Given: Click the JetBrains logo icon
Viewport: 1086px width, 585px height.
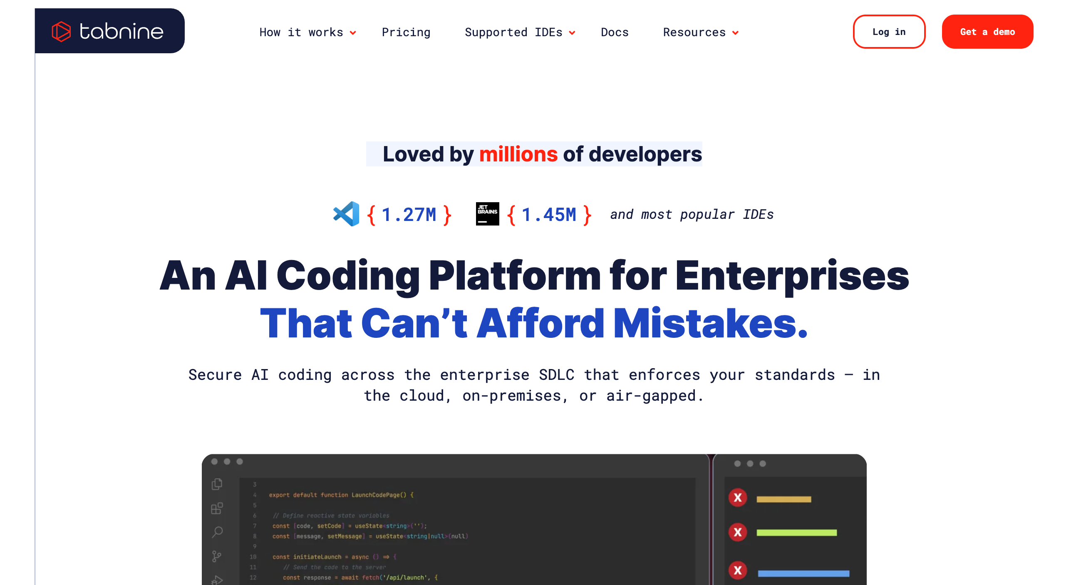Looking at the screenshot, I should (487, 214).
